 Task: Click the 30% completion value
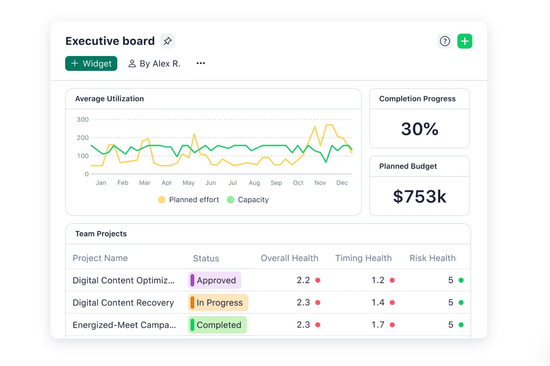[420, 129]
